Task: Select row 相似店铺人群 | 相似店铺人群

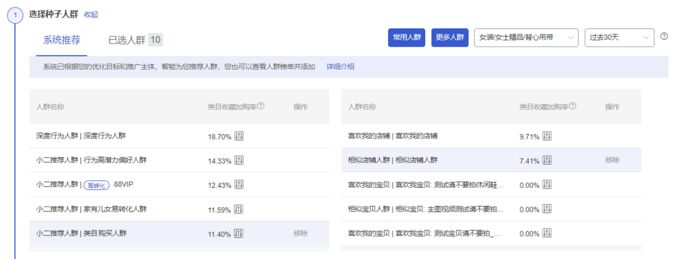Action: click(491, 160)
